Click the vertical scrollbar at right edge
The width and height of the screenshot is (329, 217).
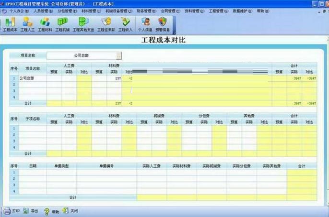[328, 121]
